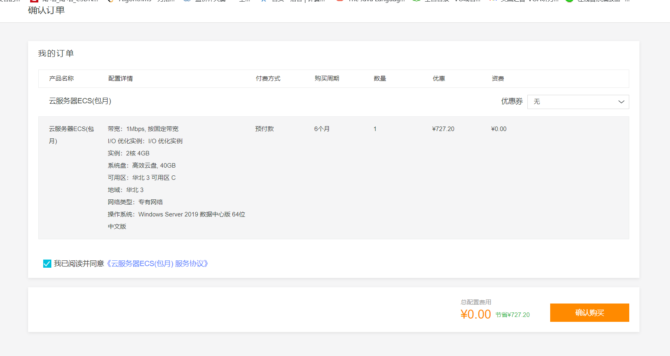Click the 数量 column header
This screenshot has height=356, width=670.
click(x=380, y=79)
